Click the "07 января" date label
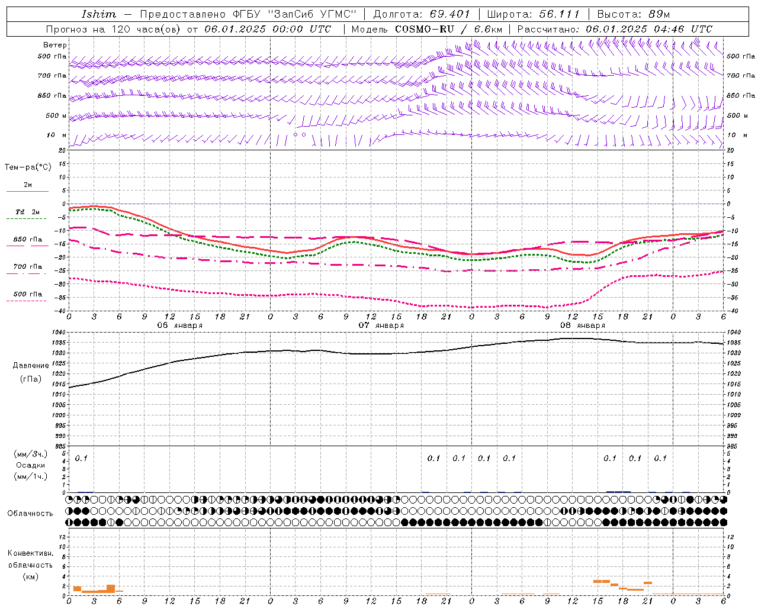 (381, 325)
